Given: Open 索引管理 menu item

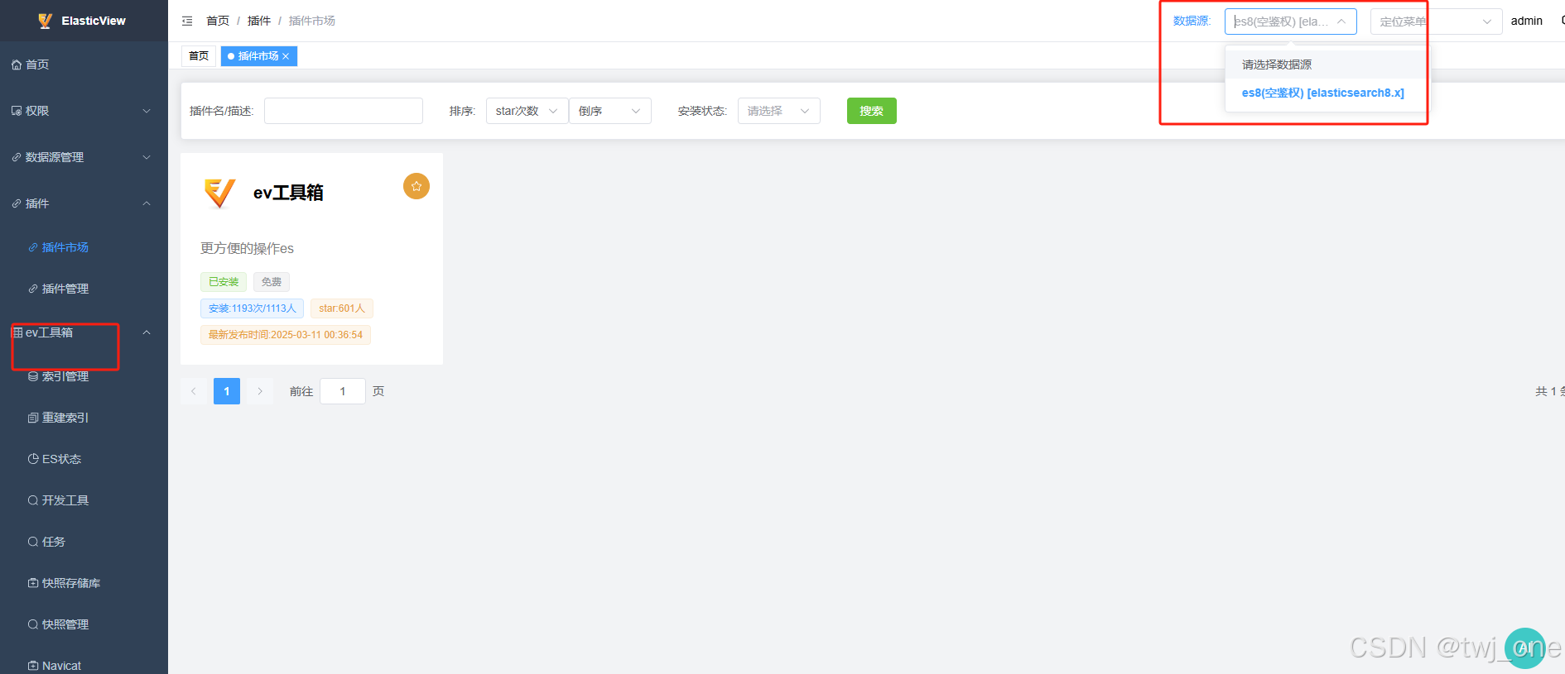Looking at the screenshot, I should coord(65,376).
